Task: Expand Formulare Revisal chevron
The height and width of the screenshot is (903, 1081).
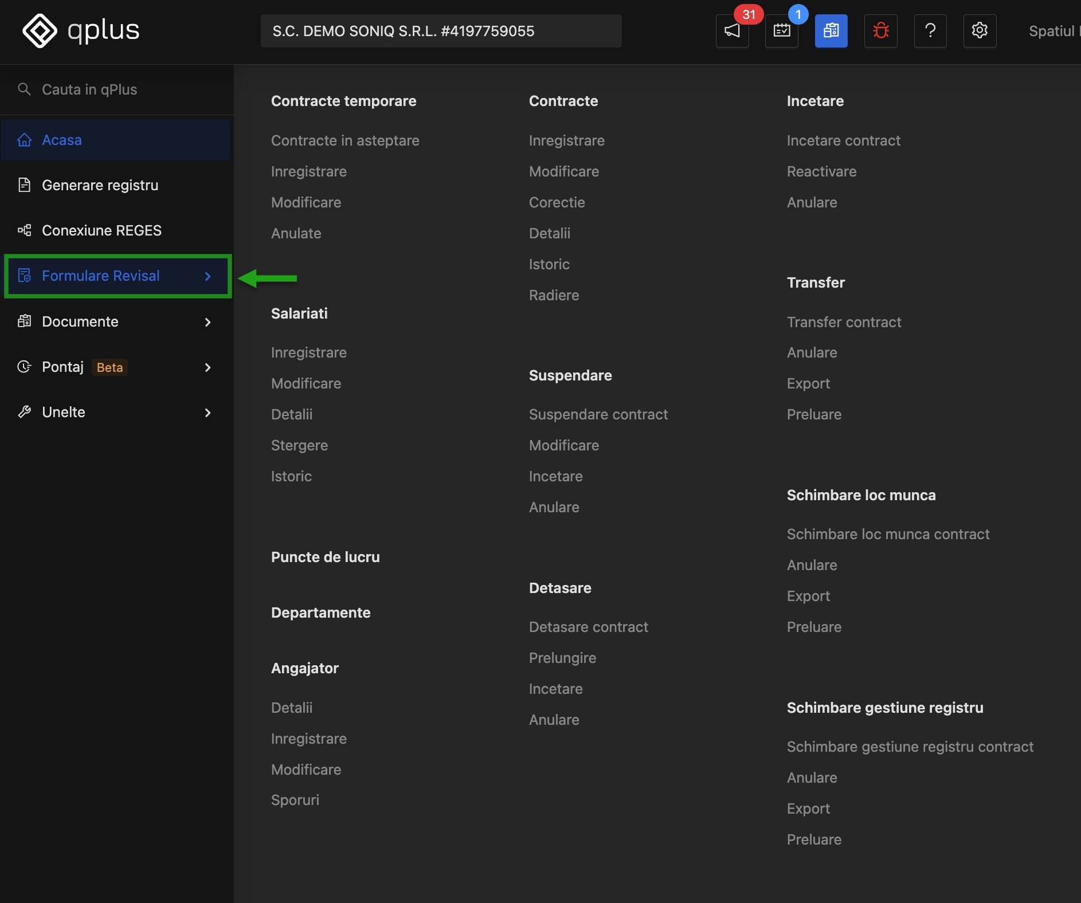Action: click(208, 276)
